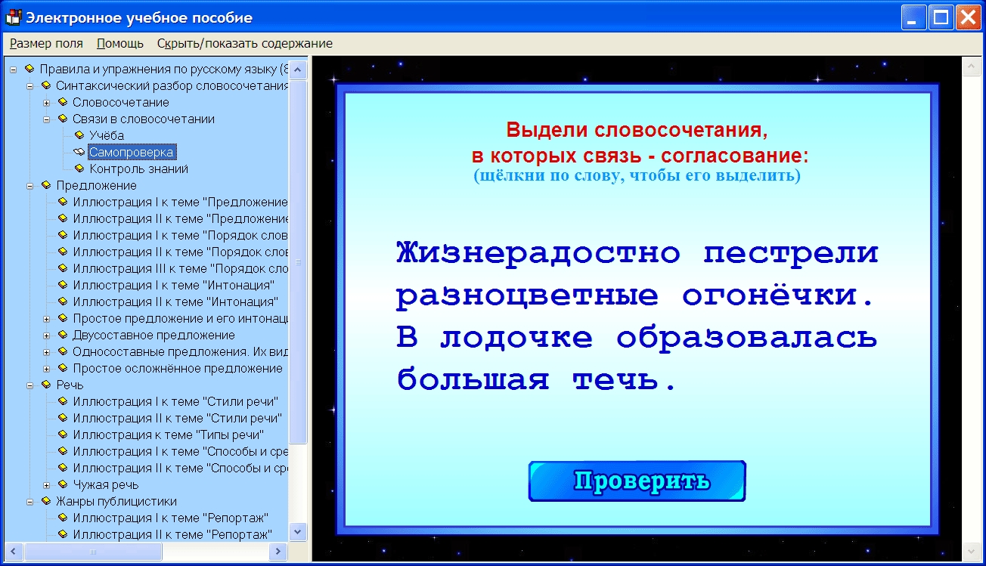Open the Размер поля menu

46,43
